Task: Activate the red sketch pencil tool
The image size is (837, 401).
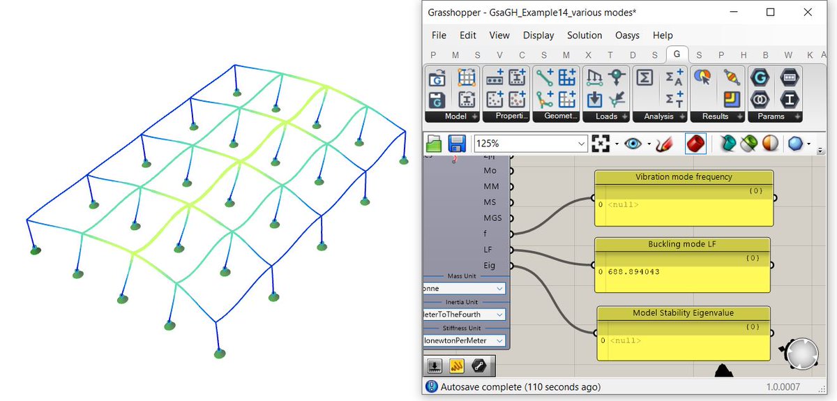Action: (664, 144)
